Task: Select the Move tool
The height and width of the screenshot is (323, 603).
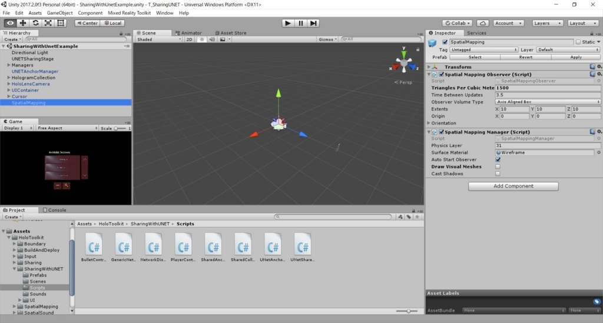Action: 23,23
